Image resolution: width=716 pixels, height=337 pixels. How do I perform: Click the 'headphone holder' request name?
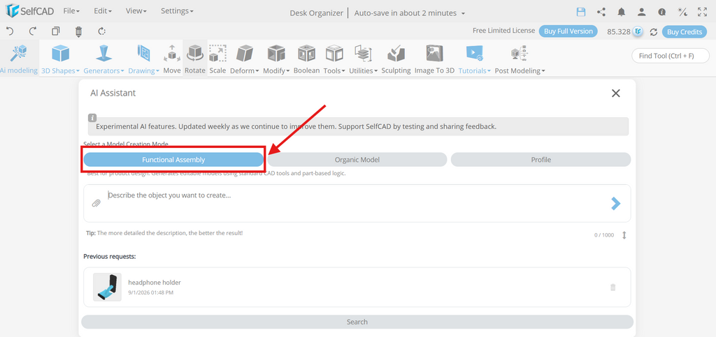[x=155, y=283]
